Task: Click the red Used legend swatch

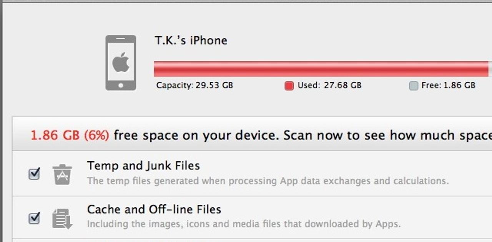Action: (x=289, y=86)
